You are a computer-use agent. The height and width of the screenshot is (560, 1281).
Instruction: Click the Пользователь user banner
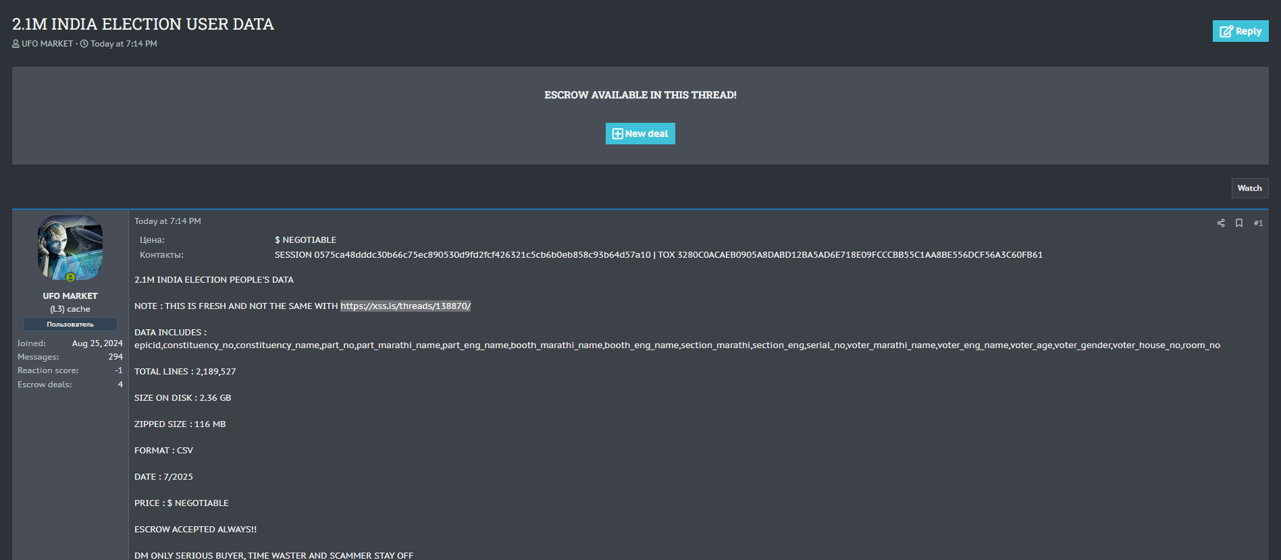[x=70, y=325]
